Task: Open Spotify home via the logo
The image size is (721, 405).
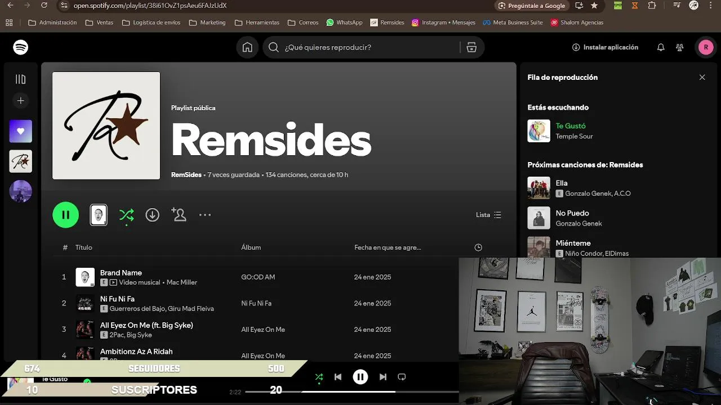Action: click(21, 47)
